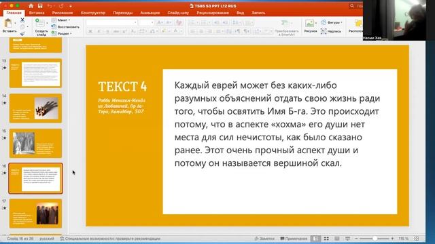The image size is (435, 244).
Task: Select slide 14 thumbnail
Action: click(x=35, y=108)
